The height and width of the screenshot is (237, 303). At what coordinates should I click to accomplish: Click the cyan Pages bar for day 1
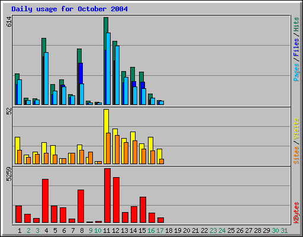point(20,92)
